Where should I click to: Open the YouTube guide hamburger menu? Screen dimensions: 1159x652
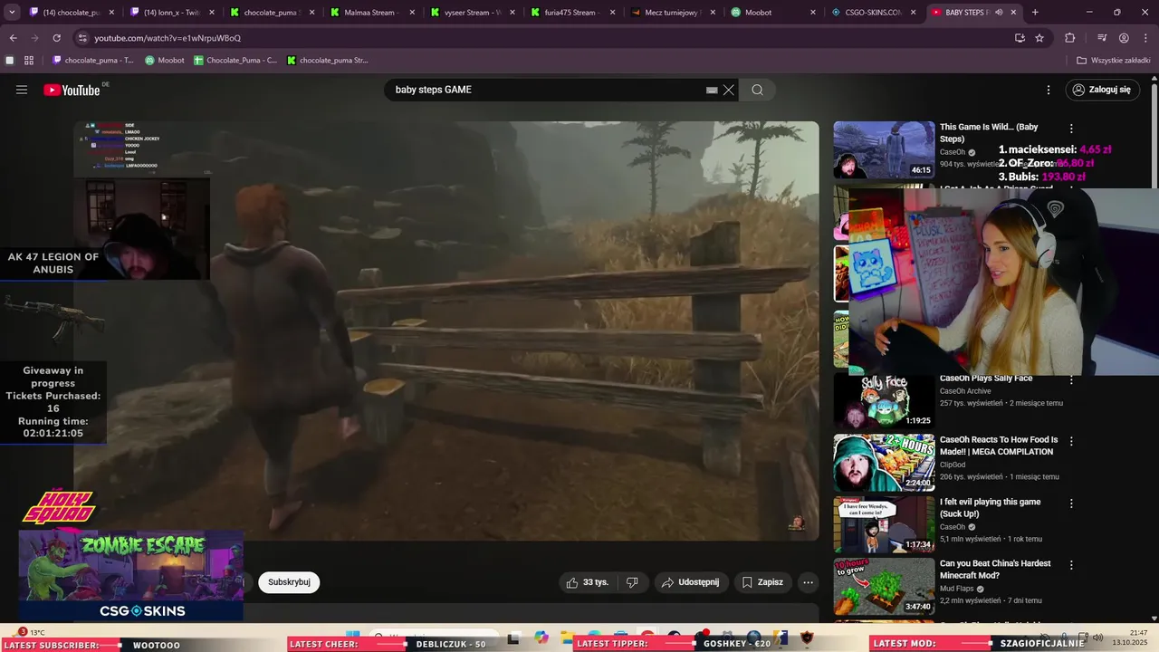22,90
